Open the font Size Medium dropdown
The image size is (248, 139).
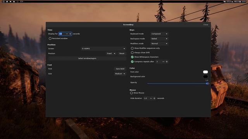120,74
